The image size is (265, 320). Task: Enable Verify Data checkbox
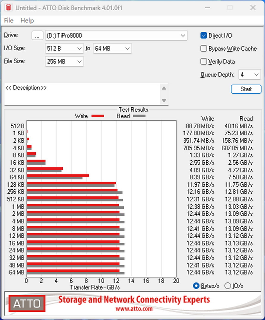pyautogui.click(x=204, y=61)
